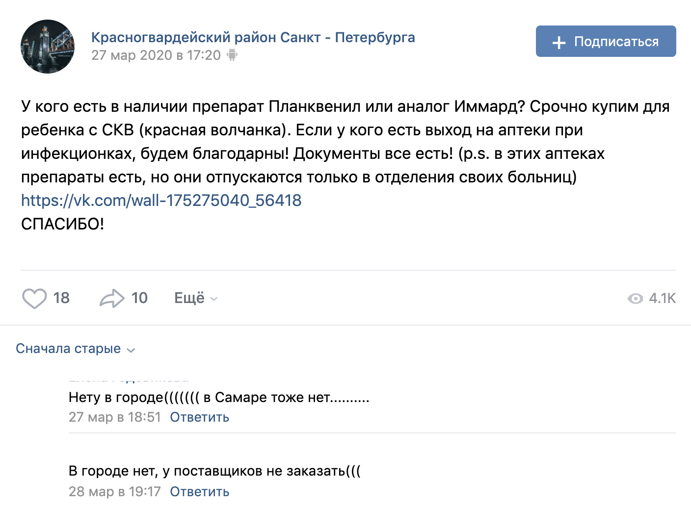Viewport: 691px width, 506px height.
Task: Open the comment timestamp 27 мар в 18:51
Action: click(x=115, y=417)
